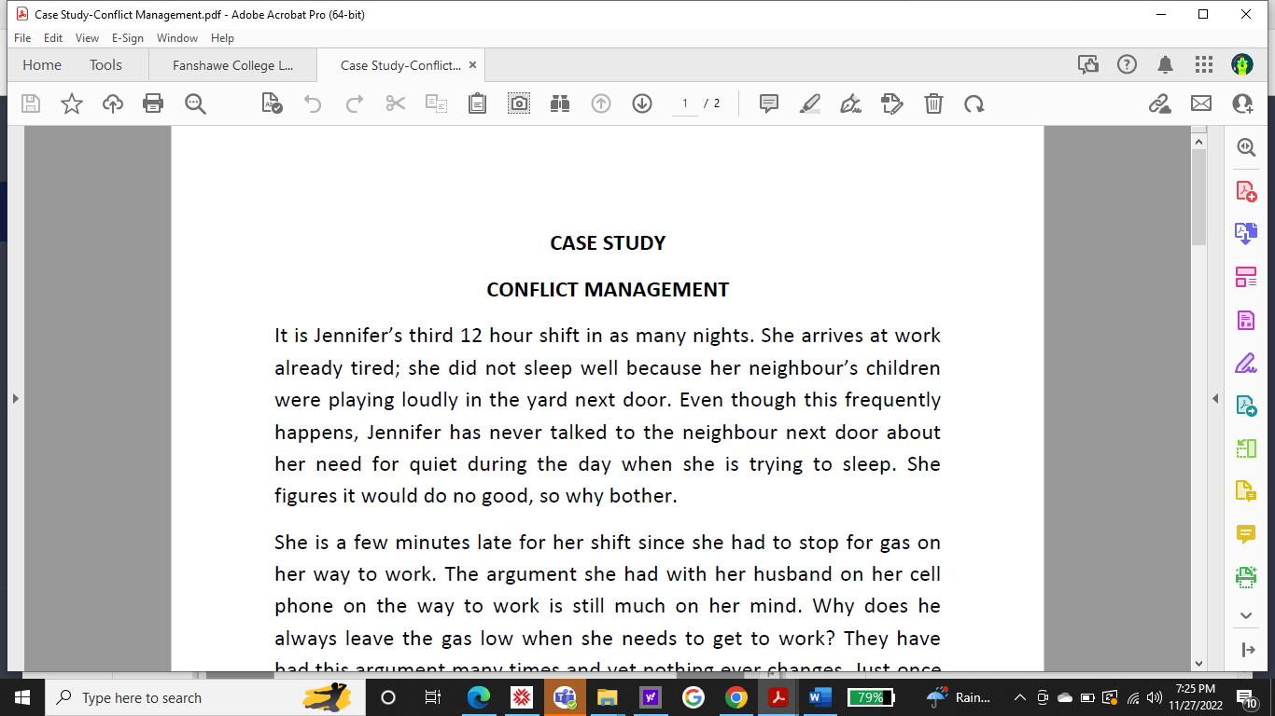Add a sticky note comment

pos(769,103)
